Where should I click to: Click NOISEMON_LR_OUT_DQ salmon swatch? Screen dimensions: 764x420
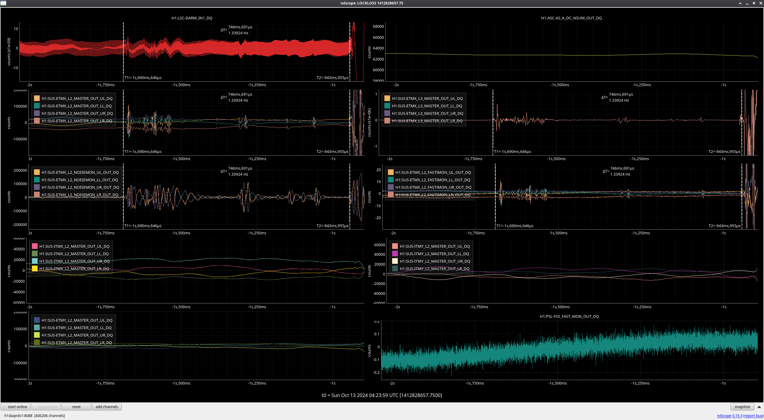37,195
